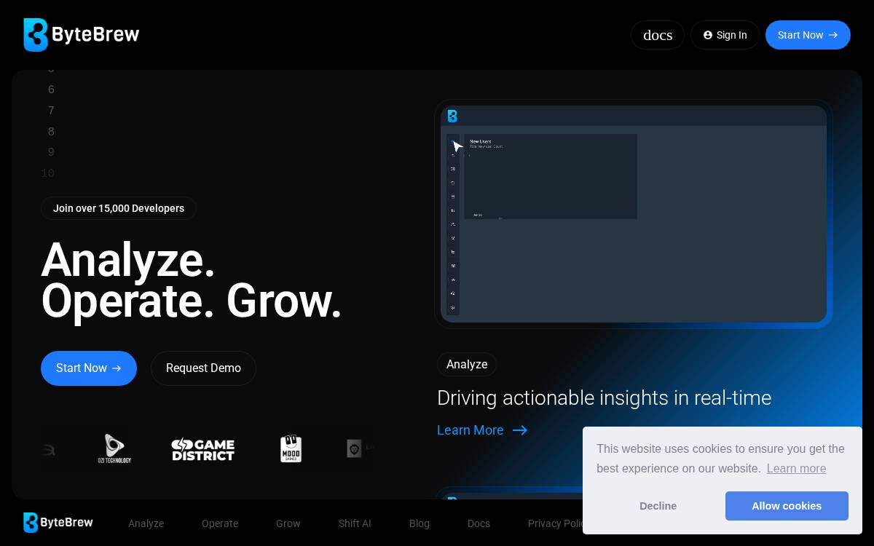Click the dashboard preview image

tap(634, 214)
